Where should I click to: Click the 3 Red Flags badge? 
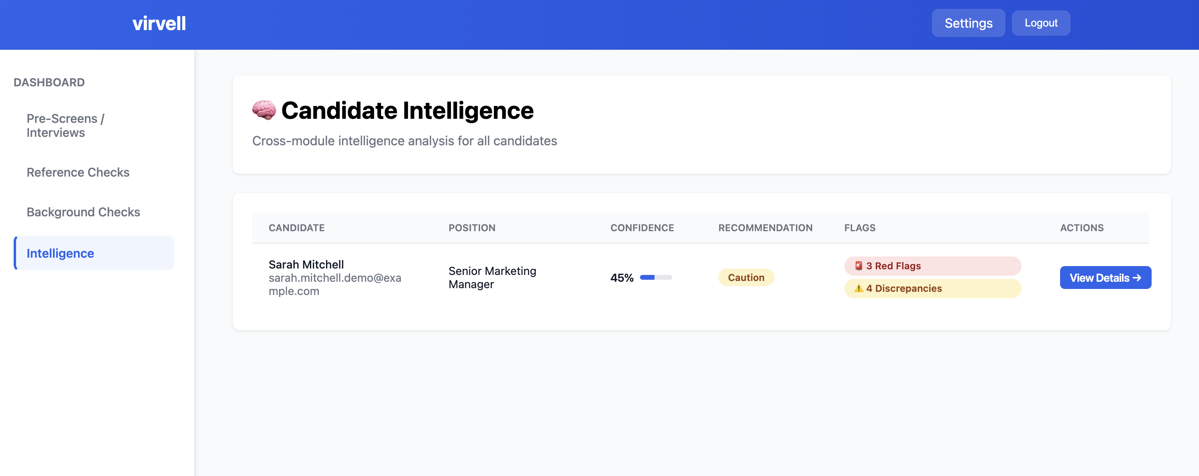(932, 266)
